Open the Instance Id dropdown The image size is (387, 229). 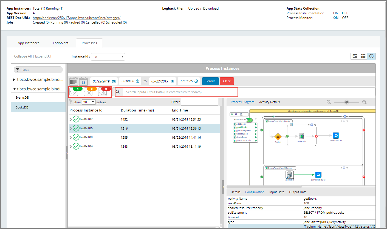[108, 57]
